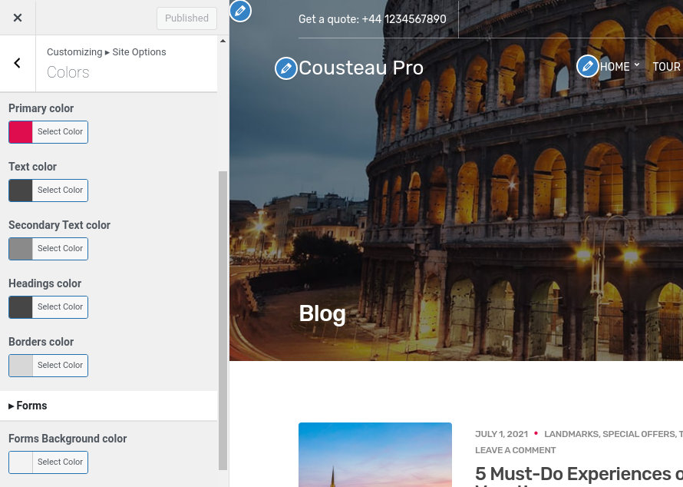The width and height of the screenshot is (683, 487).
Task: Open the TOUR menu item in the preview
Action: (666, 67)
